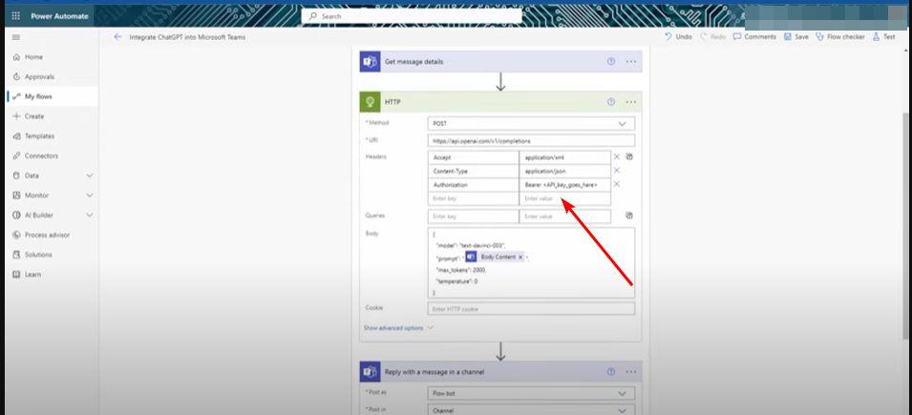This screenshot has width=912, height=415.
Task: Focus the top Search box
Action: pyautogui.click(x=412, y=16)
